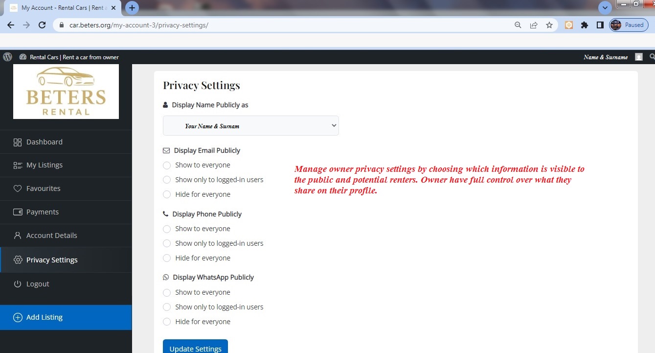Click the Display Name Publicly as label
The width and height of the screenshot is (655, 353).
point(210,105)
